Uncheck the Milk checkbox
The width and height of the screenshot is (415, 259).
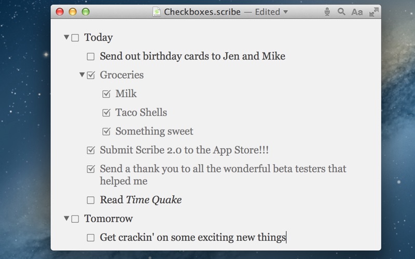pos(106,94)
